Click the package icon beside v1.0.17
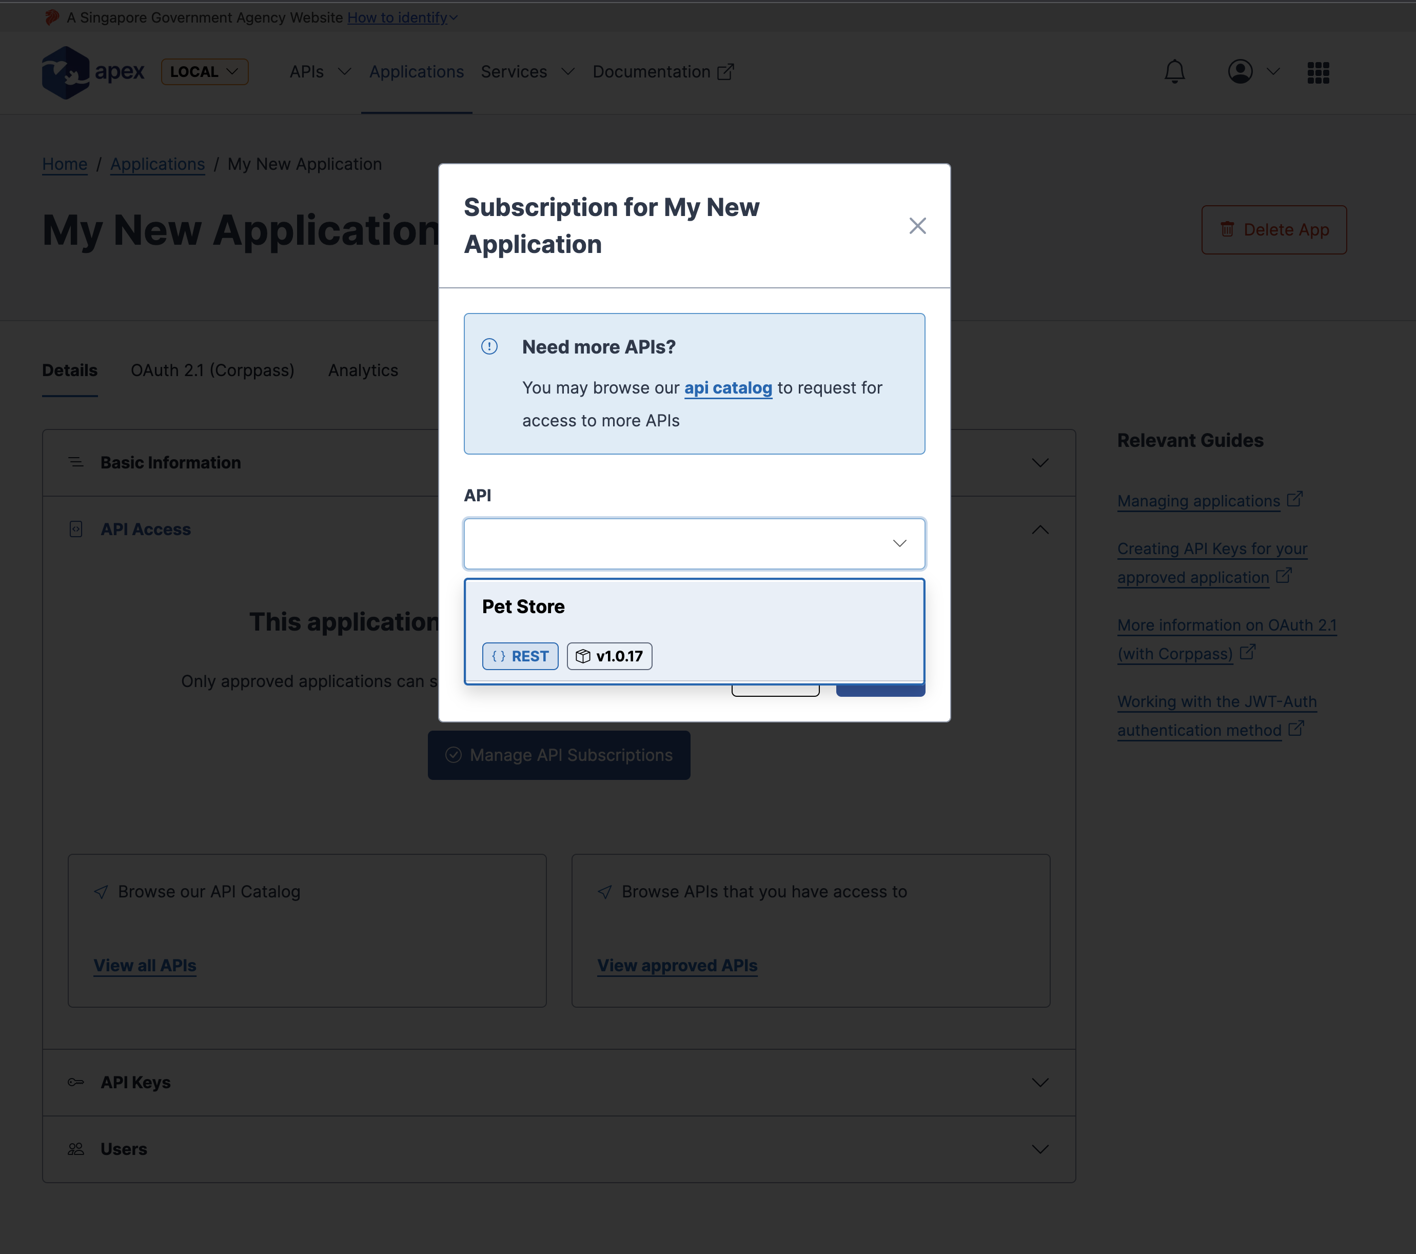The image size is (1416, 1254). (583, 655)
